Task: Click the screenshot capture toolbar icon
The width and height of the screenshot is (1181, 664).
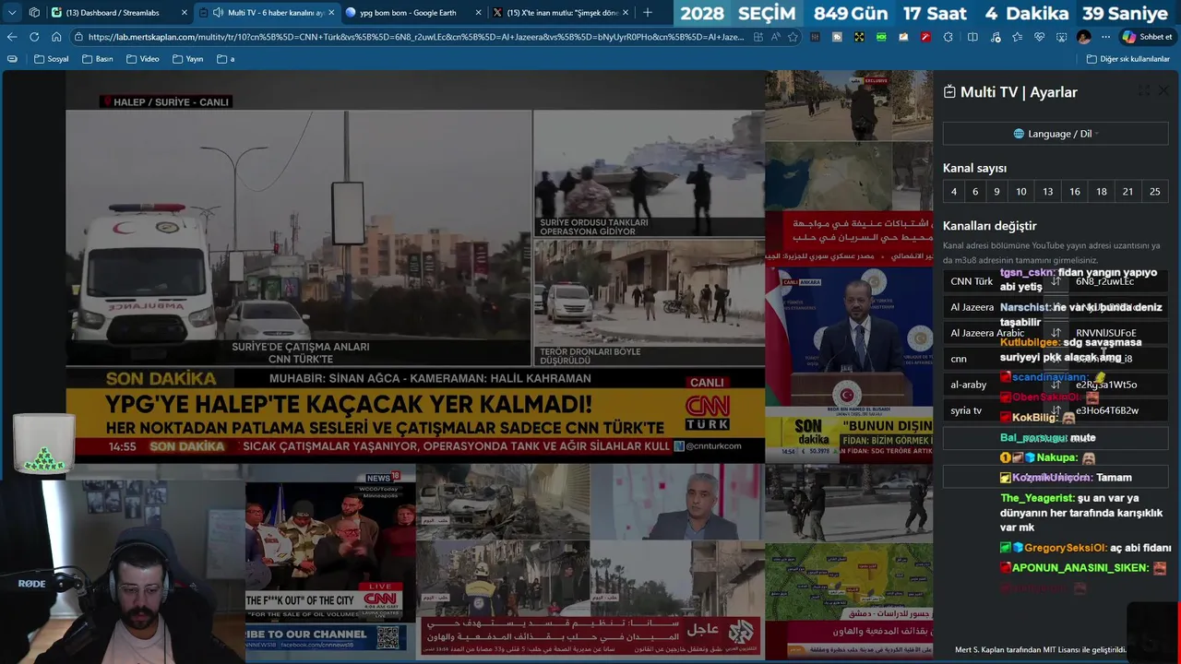Action: 1061,37
